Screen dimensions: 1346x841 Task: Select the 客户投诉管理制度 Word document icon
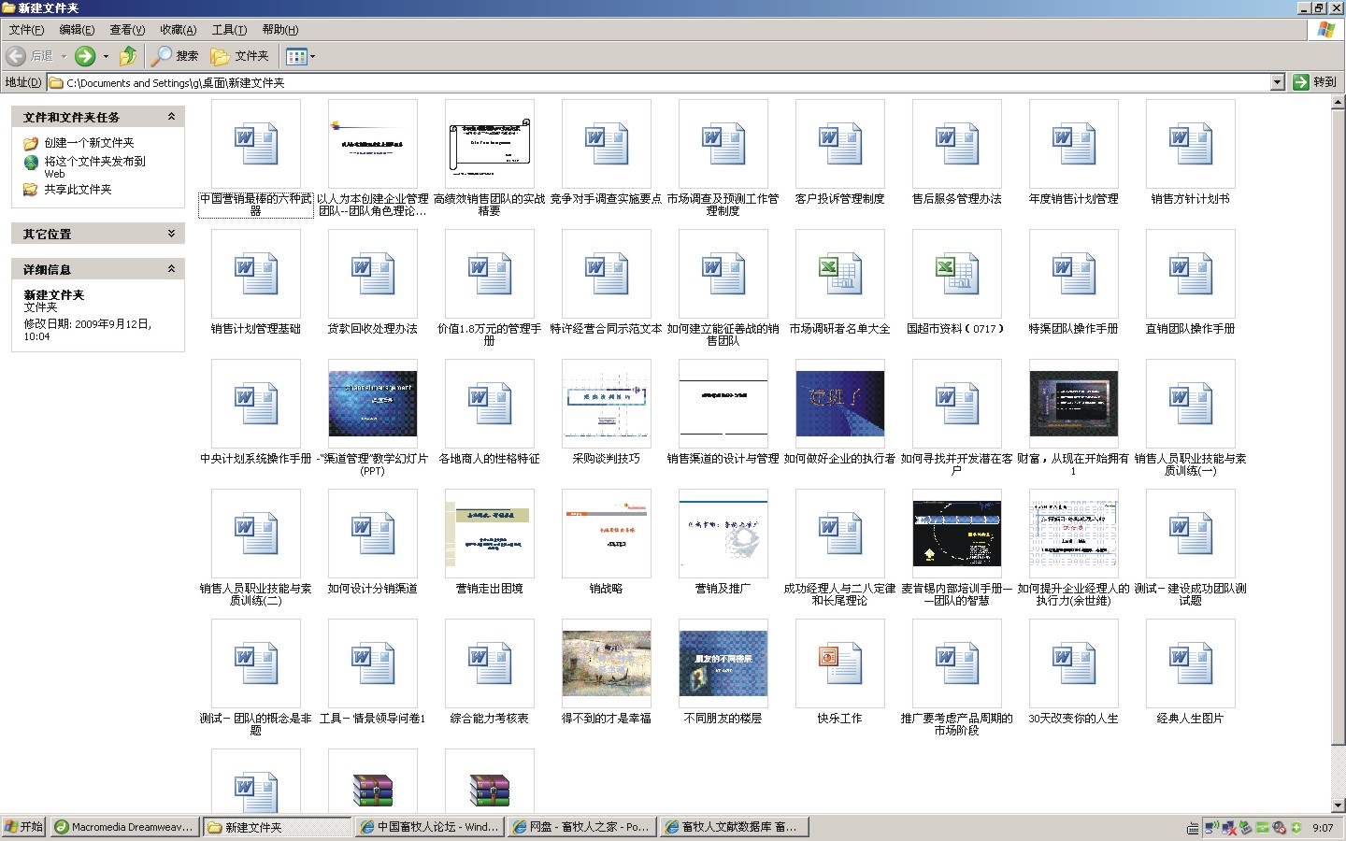[839, 145]
